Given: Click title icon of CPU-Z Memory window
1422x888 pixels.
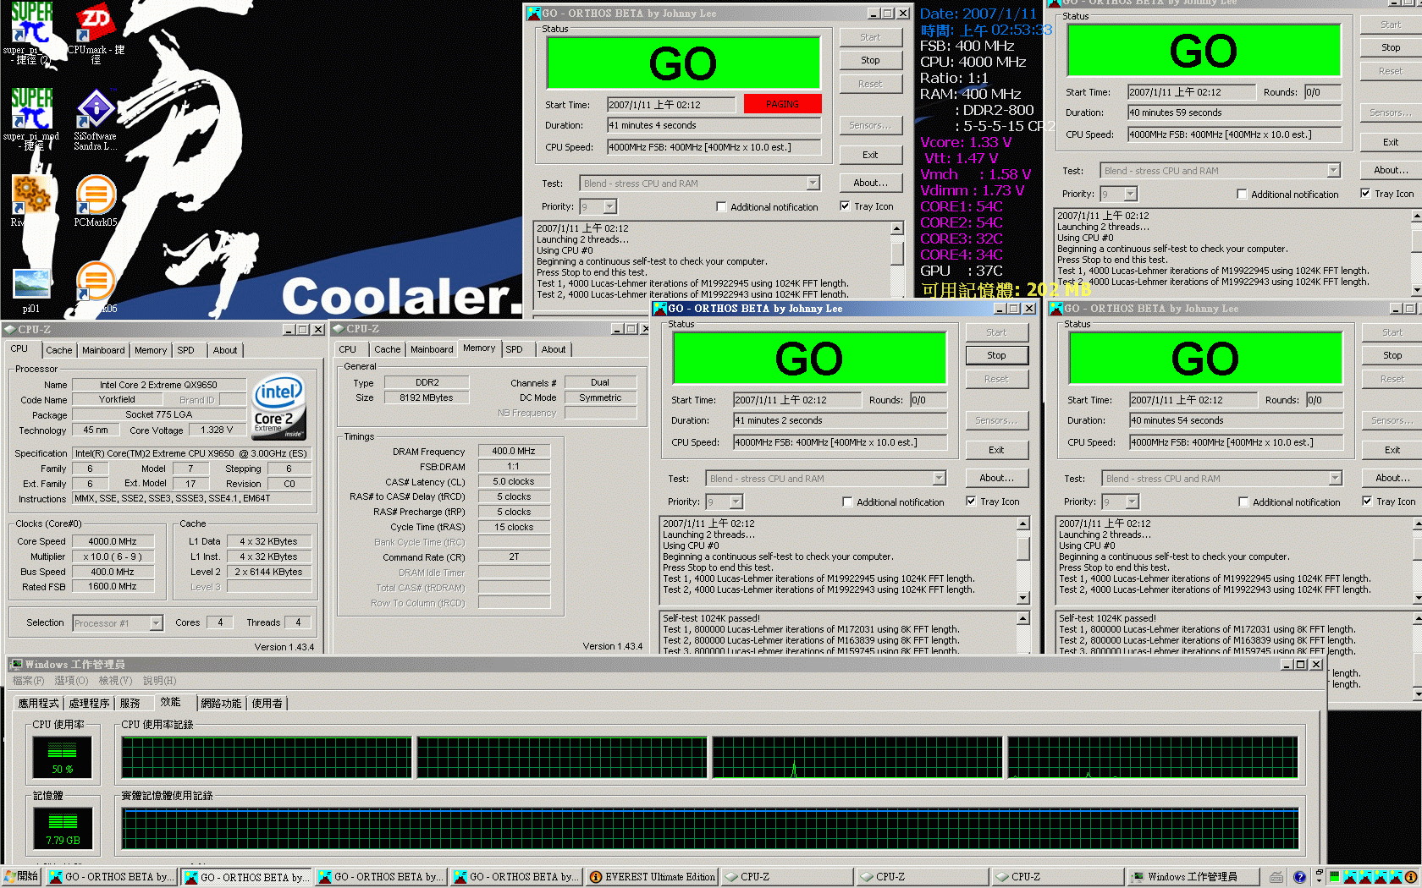Looking at the screenshot, I should [x=339, y=329].
